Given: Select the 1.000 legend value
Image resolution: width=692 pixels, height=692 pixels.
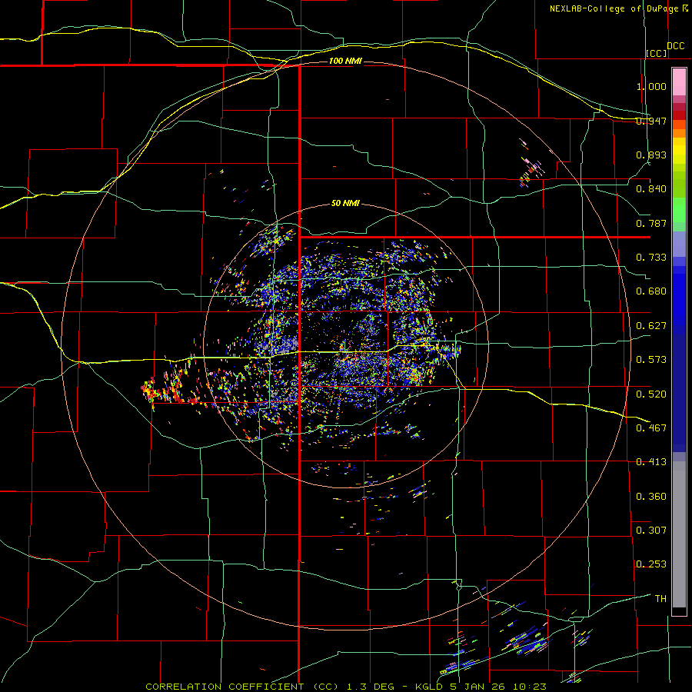Looking at the screenshot, I should [x=651, y=86].
